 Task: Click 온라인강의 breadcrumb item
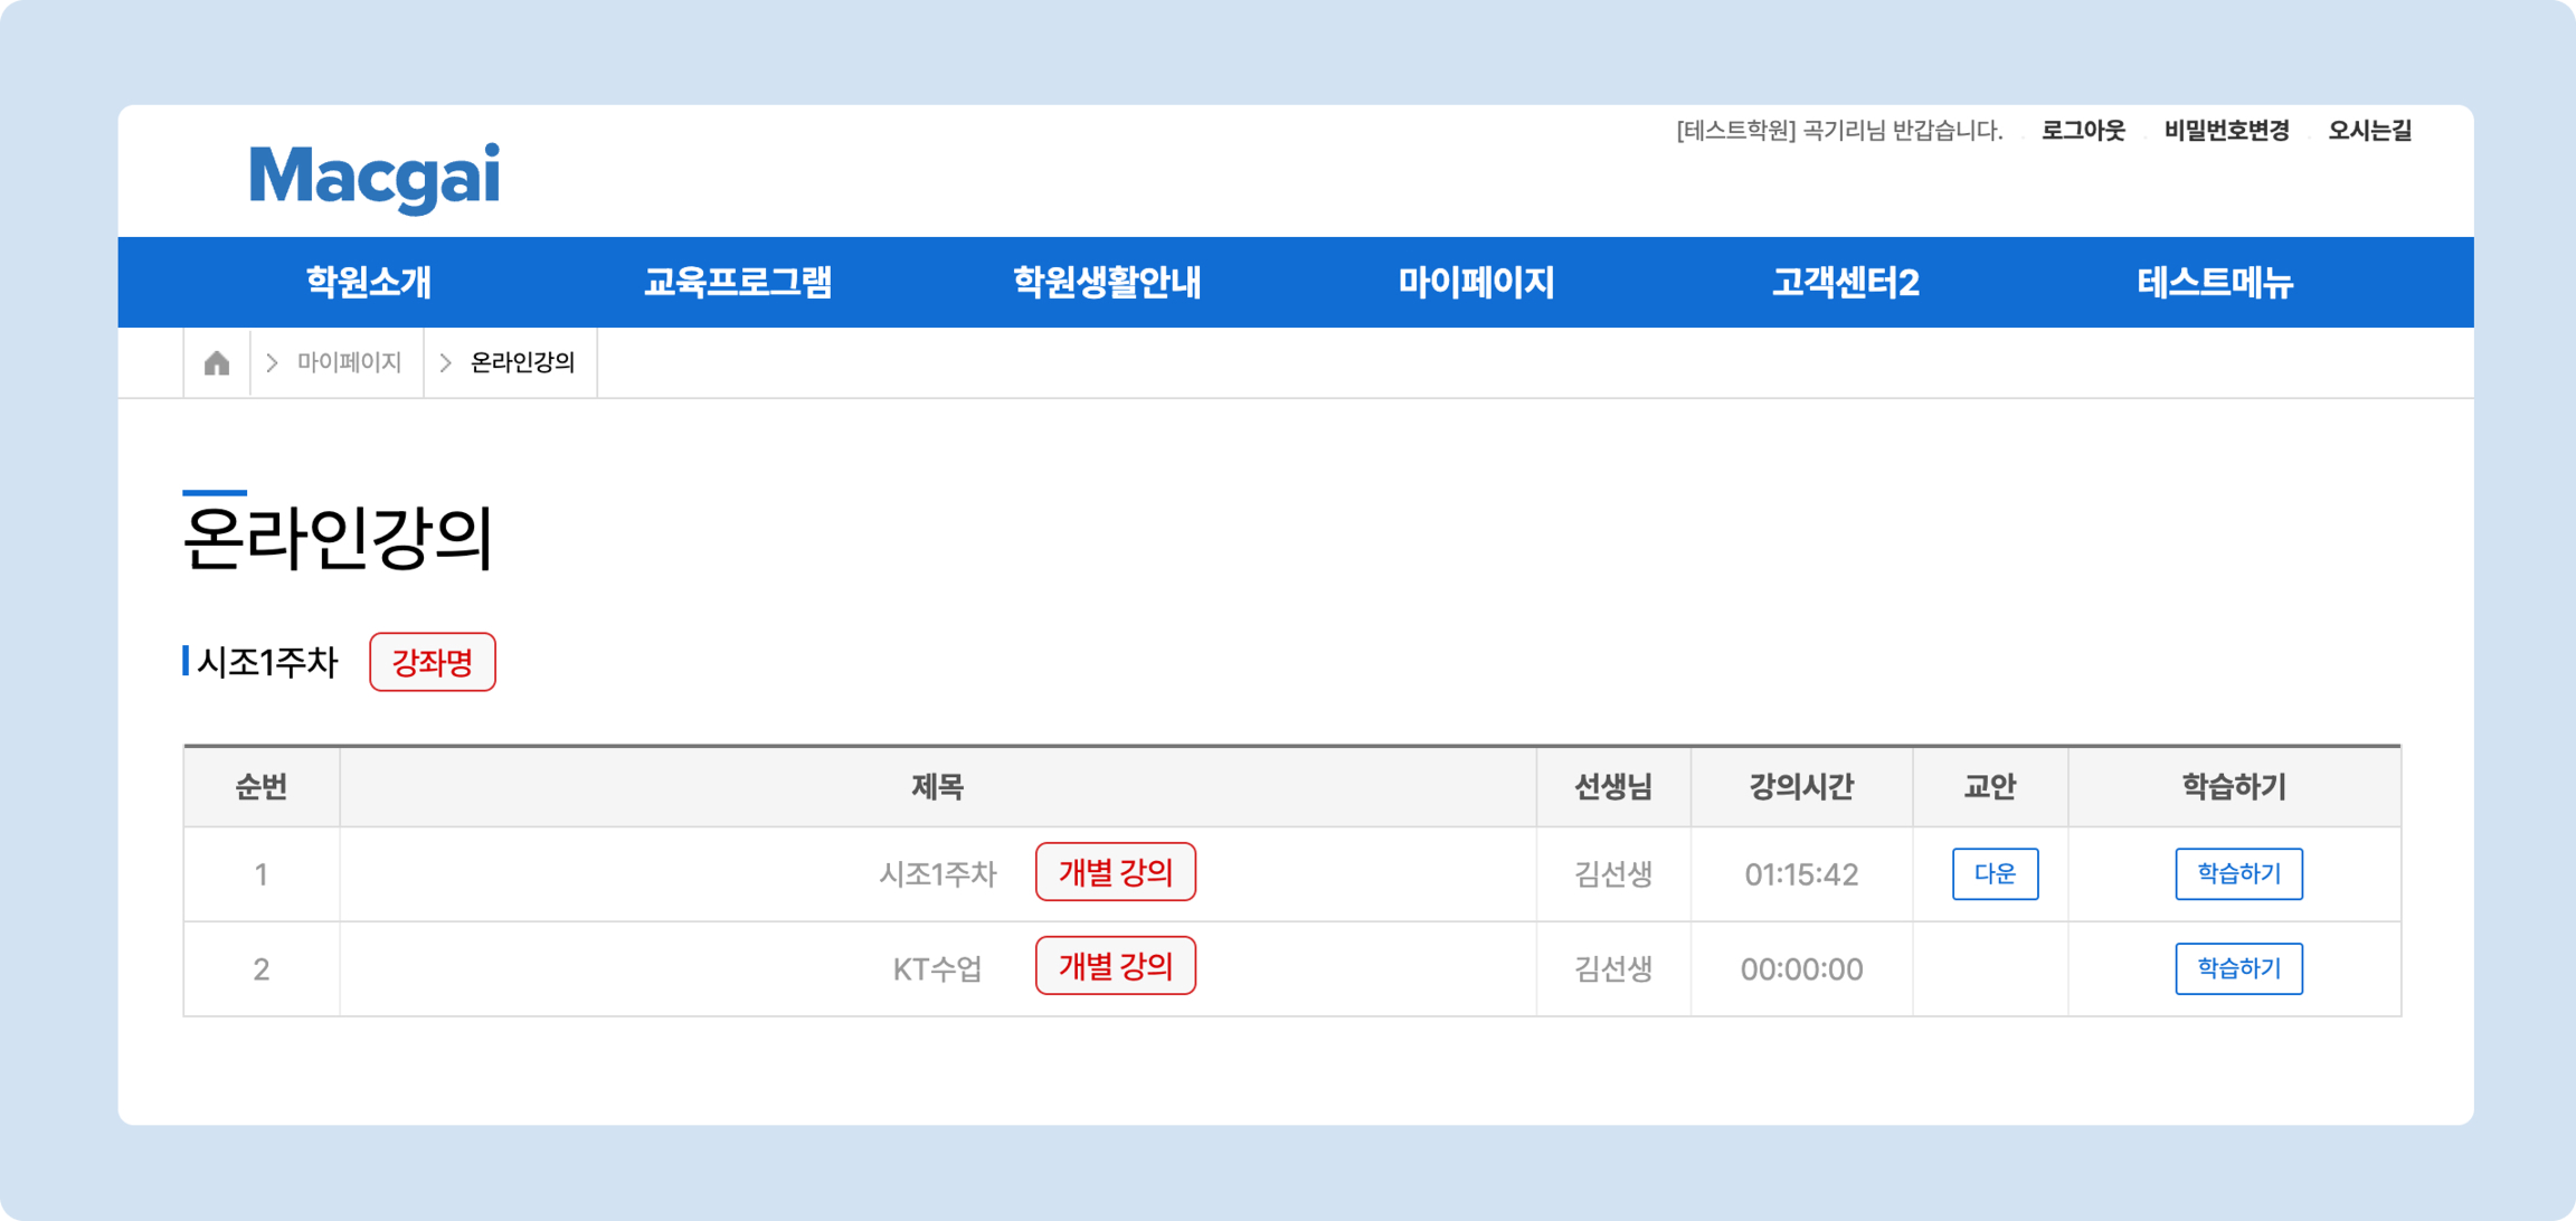(x=522, y=363)
